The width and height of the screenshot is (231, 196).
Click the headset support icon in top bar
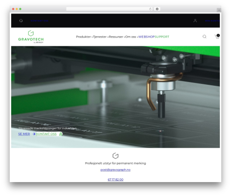point(21,21)
